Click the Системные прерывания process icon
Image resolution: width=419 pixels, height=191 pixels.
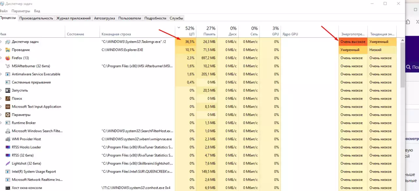tap(8, 82)
